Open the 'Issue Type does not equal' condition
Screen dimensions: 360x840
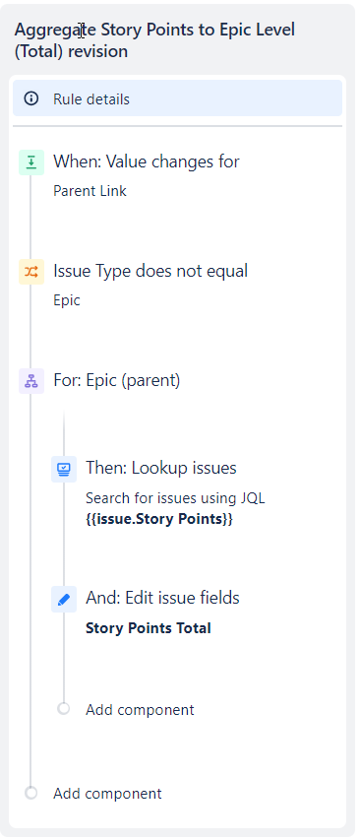click(x=150, y=271)
